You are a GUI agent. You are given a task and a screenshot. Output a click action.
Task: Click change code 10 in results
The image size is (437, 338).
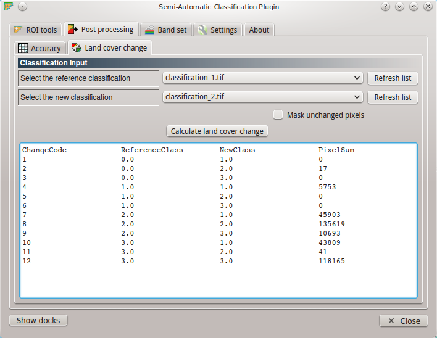coord(27,242)
